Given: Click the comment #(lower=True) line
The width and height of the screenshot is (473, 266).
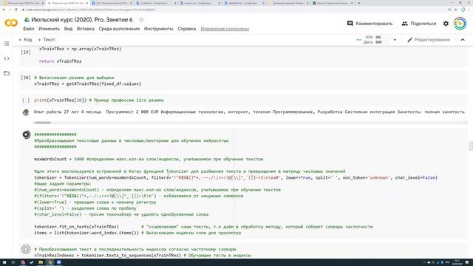Looking at the screenshot, I should tap(95, 202).
